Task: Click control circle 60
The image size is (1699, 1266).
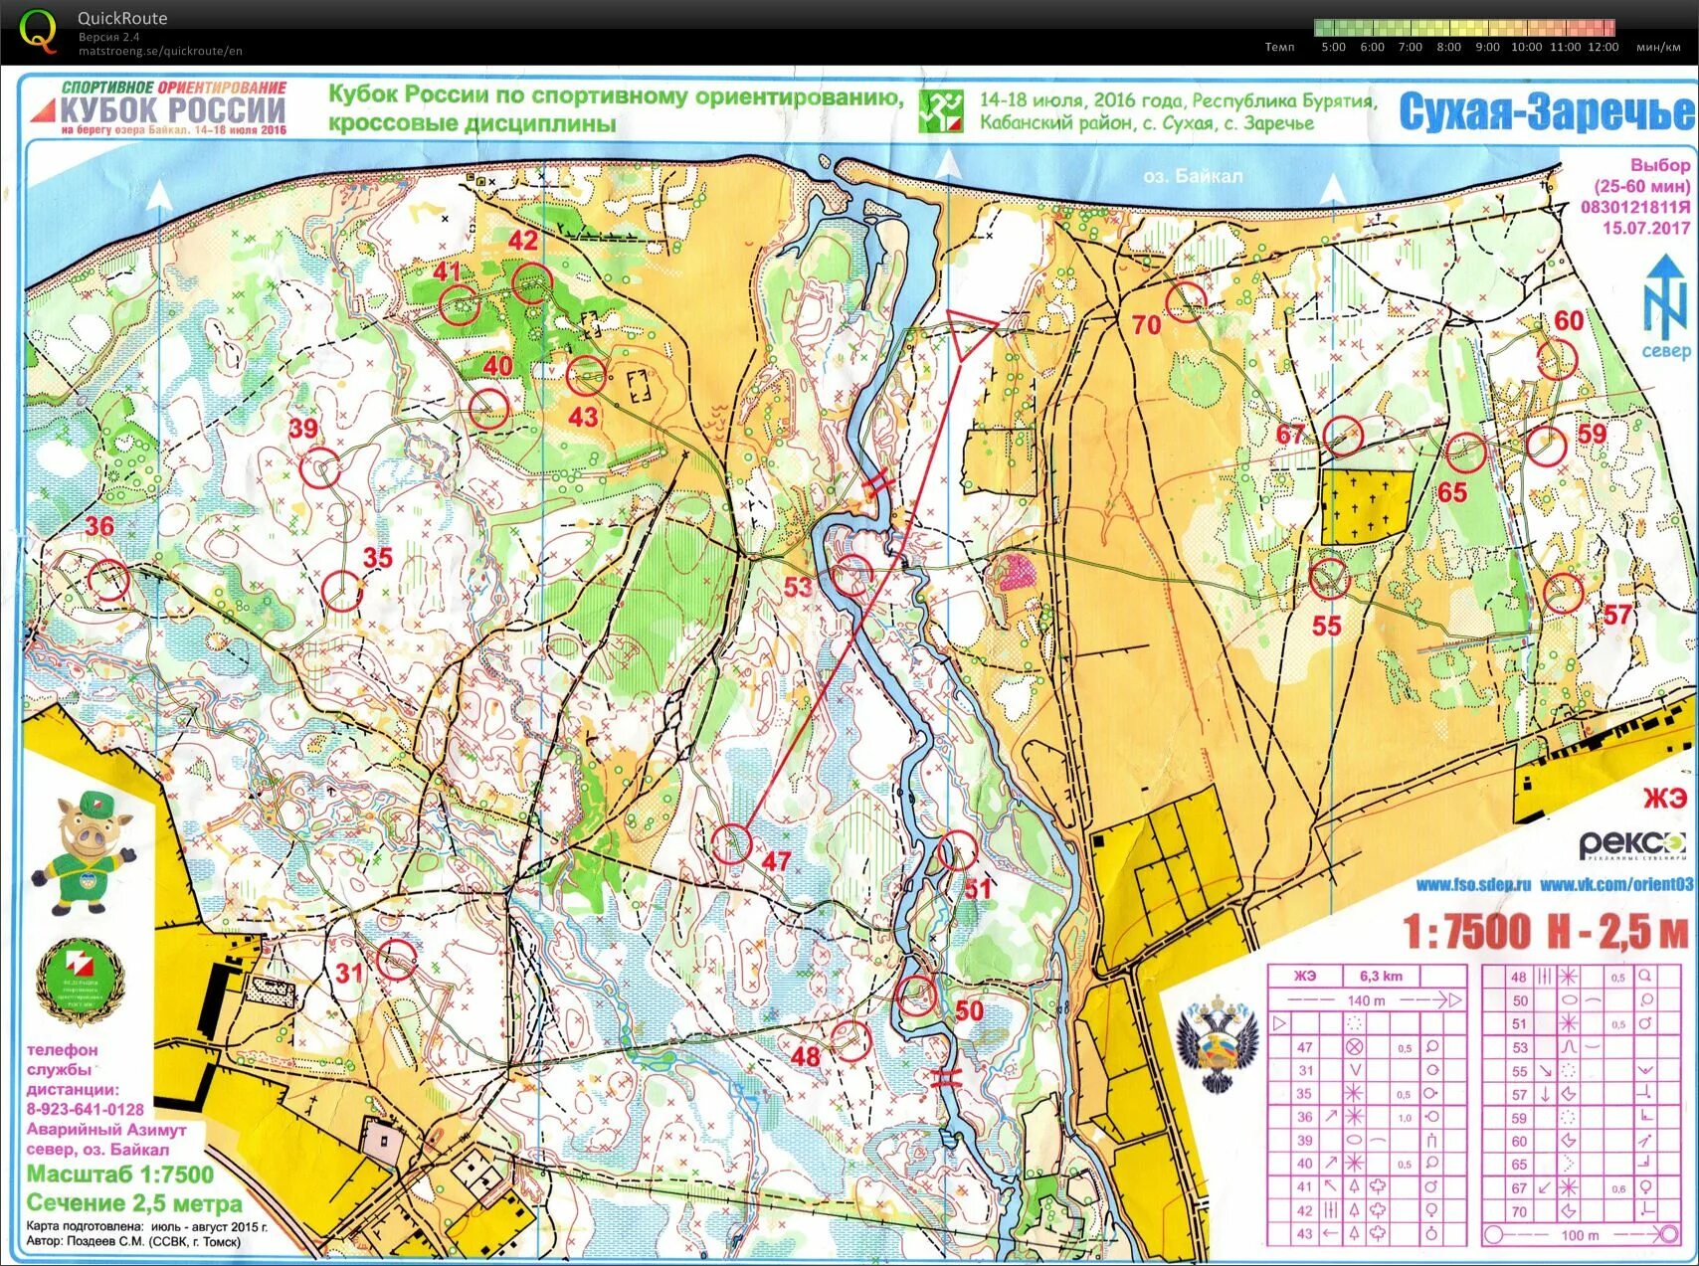Action: point(1558,359)
